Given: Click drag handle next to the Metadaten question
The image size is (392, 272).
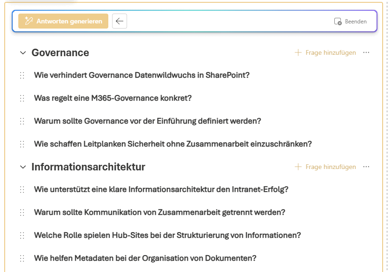Looking at the screenshot, I should (22, 258).
